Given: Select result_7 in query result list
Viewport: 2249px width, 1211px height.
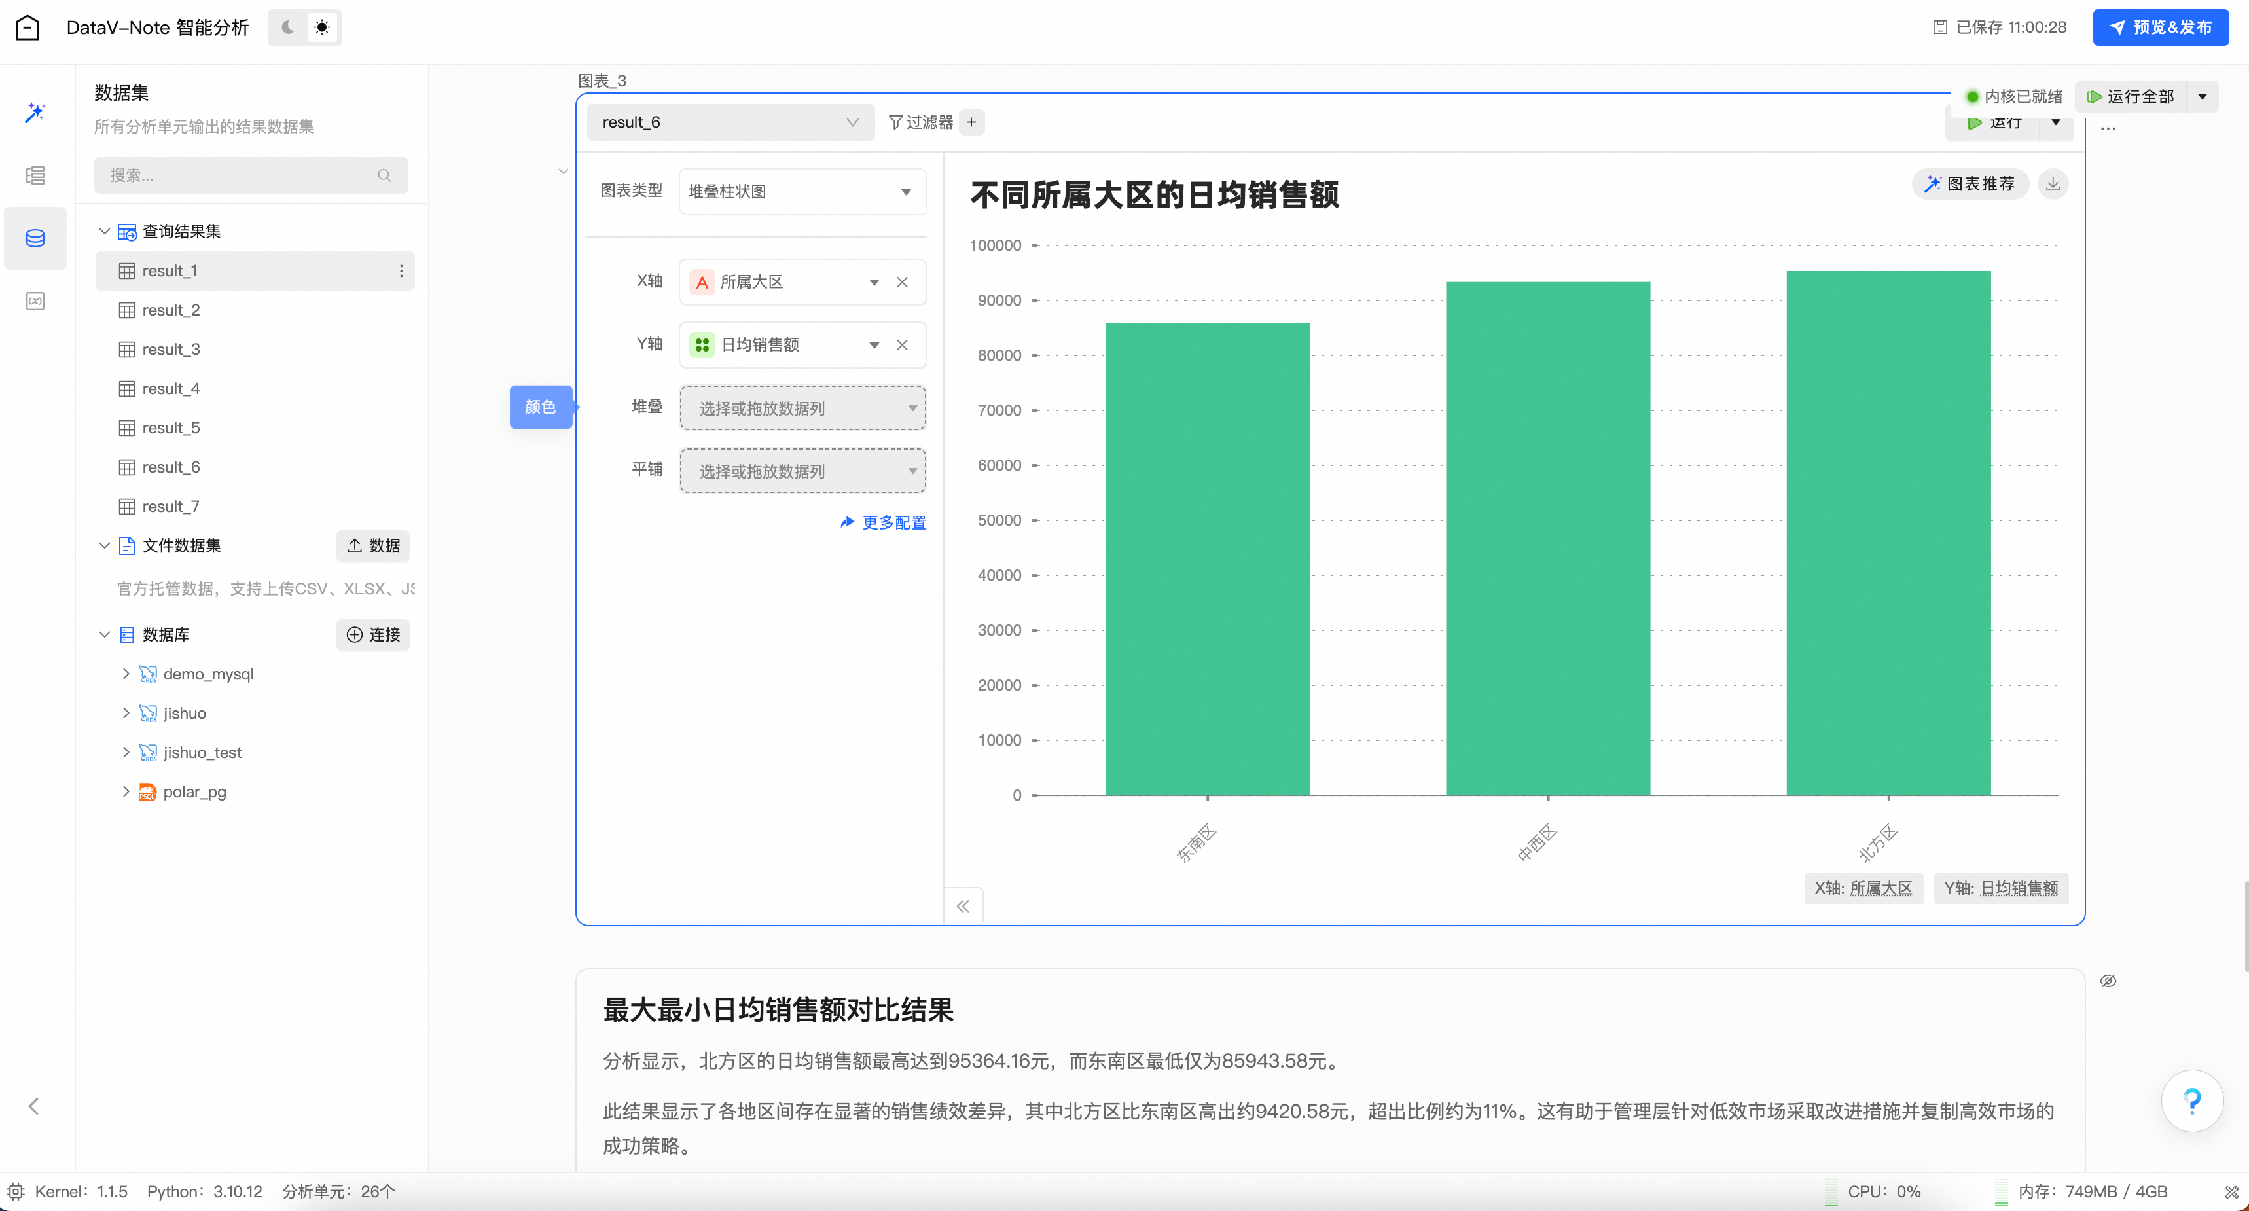Looking at the screenshot, I should 171,507.
